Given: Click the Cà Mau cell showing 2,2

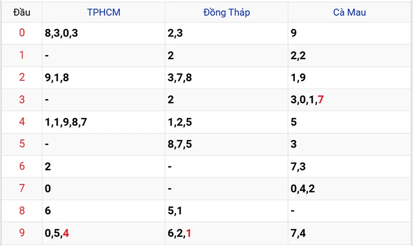Looking at the screenshot, I should pyautogui.click(x=298, y=56).
